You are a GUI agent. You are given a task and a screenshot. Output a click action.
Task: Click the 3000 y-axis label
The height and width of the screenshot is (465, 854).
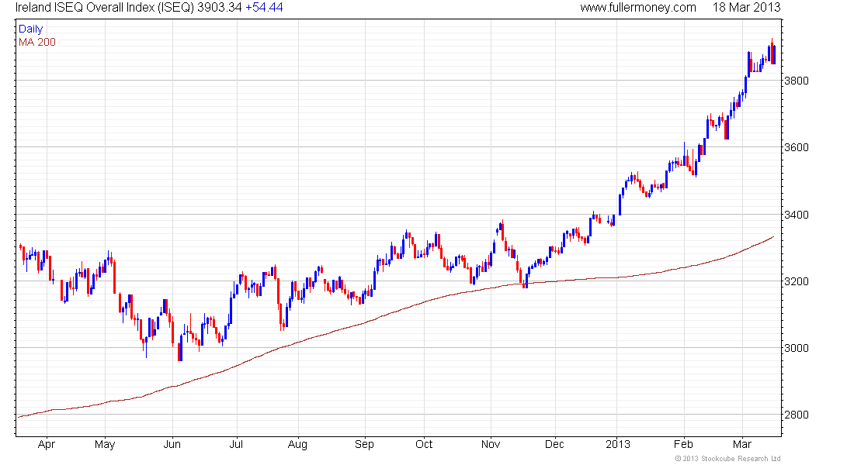(797, 348)
